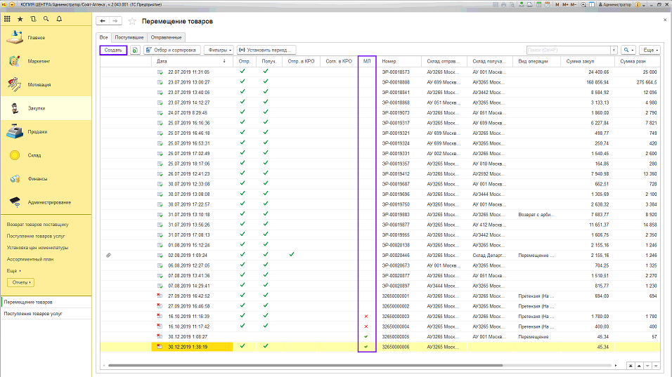The width and height of the screenshot is (672, 377).
Task: Click the back navigation arrow
Action: [103, 22]
